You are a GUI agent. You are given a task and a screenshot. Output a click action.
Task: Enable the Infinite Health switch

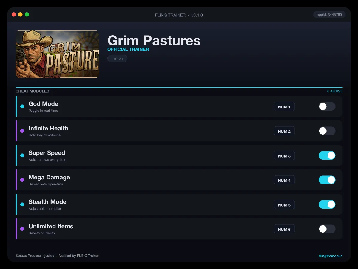coord(327,131)
